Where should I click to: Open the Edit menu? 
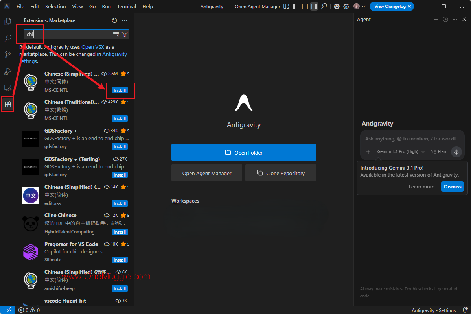click(35, 6)
